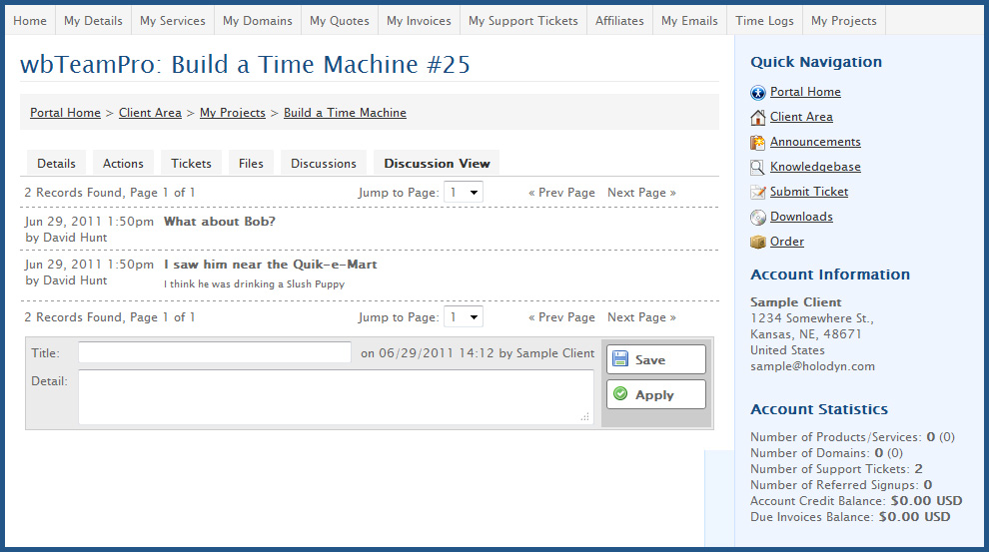Screen dimensions: 989x552
Task: Click the My Projects breadcrumb link
Action: tap(232, 113)
